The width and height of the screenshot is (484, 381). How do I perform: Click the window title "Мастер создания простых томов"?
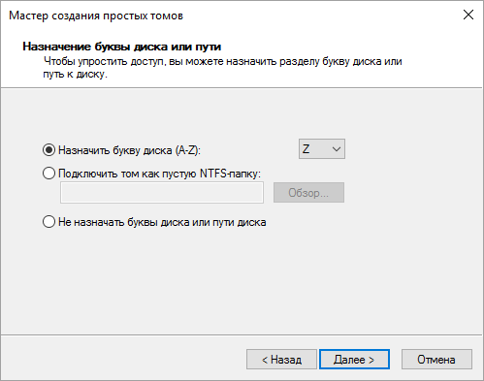coord(96,16)
